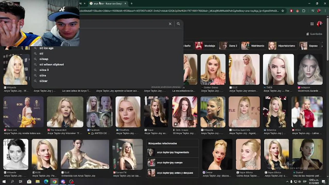Report predictions link below the suggestions
The width and height of the screenshot is (329, 185).
point(166,87)
